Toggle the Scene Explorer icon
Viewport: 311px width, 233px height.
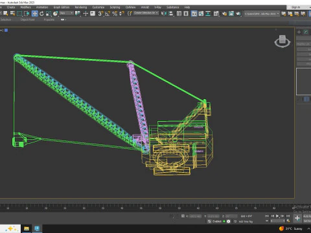tap(179, 14)
